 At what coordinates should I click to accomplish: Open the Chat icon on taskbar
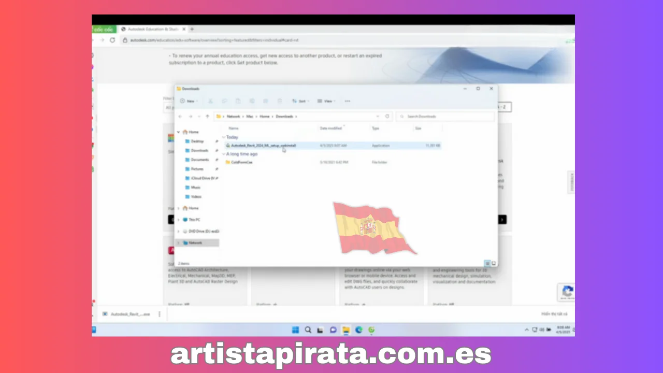pyautogui.click(x=333, y=329)
